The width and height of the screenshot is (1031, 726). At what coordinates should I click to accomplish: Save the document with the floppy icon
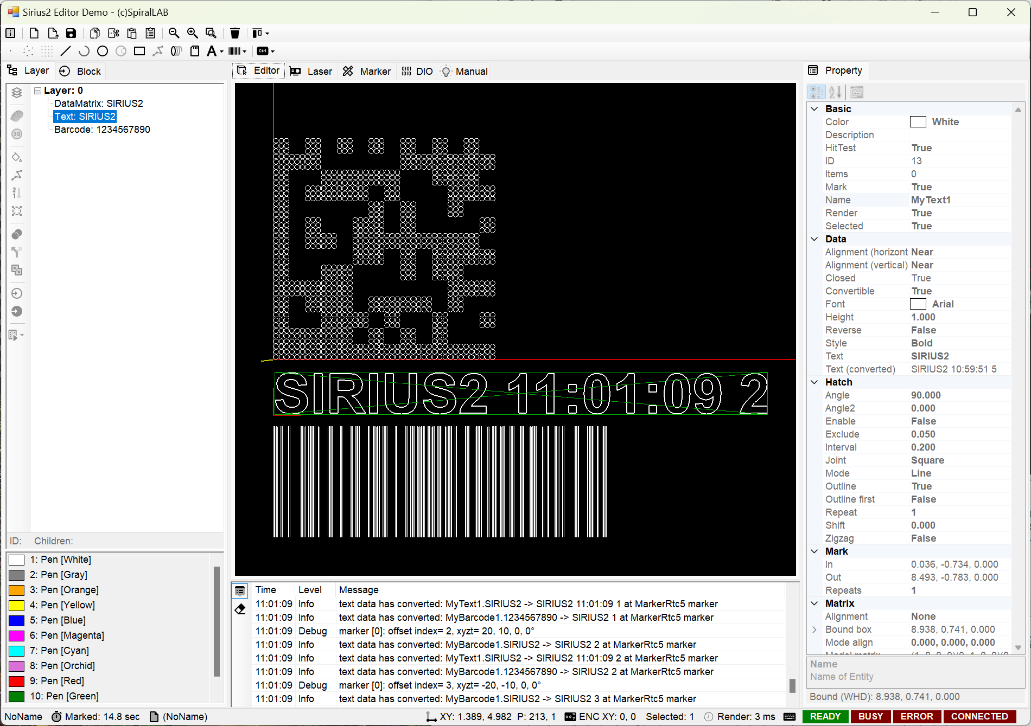click(71, 33)
